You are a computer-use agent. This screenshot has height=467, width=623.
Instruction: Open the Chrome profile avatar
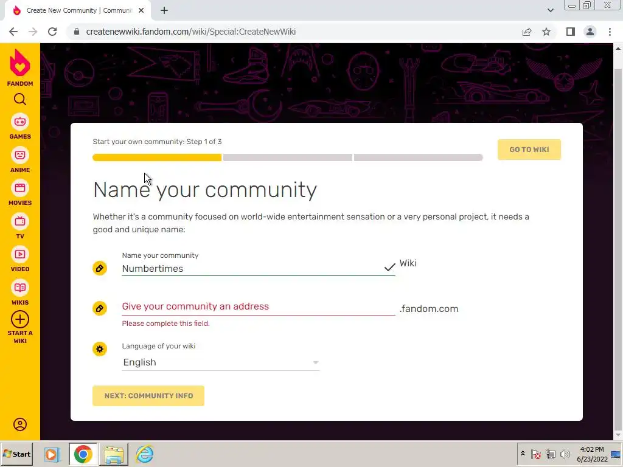point(590,32)
